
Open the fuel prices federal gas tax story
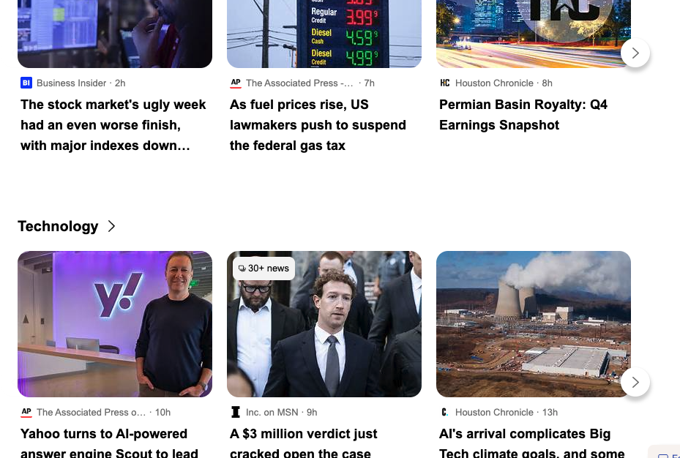tap(318, 125)
